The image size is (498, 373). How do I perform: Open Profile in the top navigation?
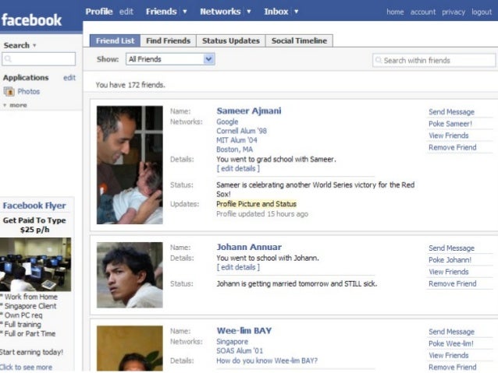tap(99, 12)
